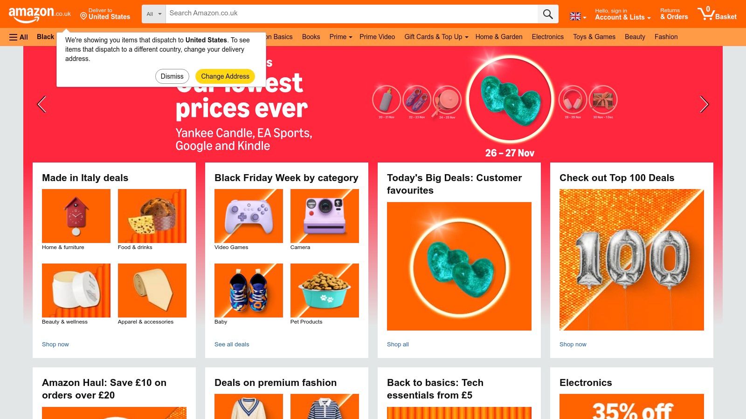Open See all deals under Black Friday Week
Screen dimensions: 746x419
pos(232,344)
